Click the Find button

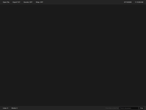tap(142, 108)
